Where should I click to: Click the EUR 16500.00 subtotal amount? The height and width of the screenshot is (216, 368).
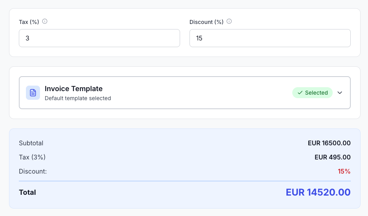(329, 143)
